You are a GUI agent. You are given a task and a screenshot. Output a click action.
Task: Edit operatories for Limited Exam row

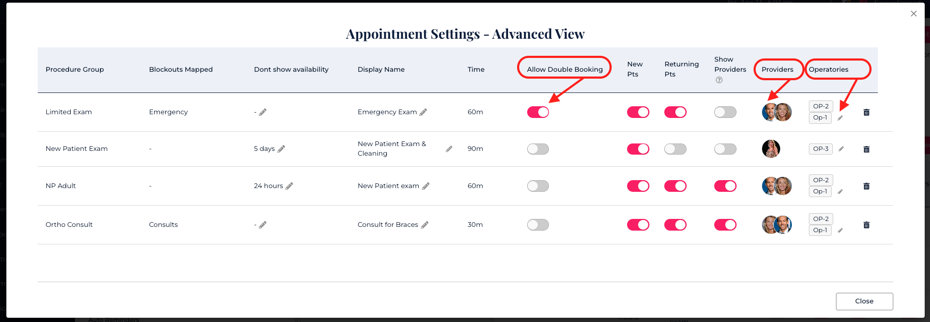pos(840,118)
